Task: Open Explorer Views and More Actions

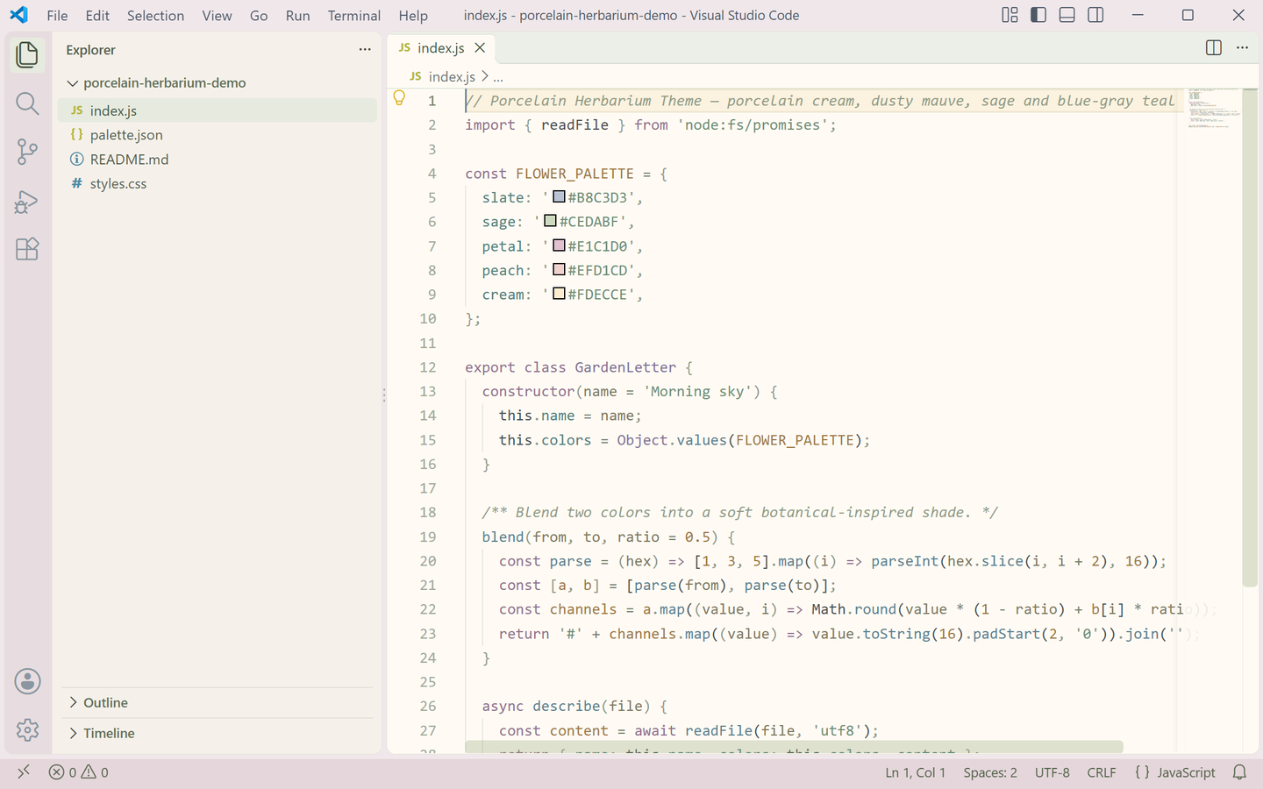Action: (x=365, y=50)
